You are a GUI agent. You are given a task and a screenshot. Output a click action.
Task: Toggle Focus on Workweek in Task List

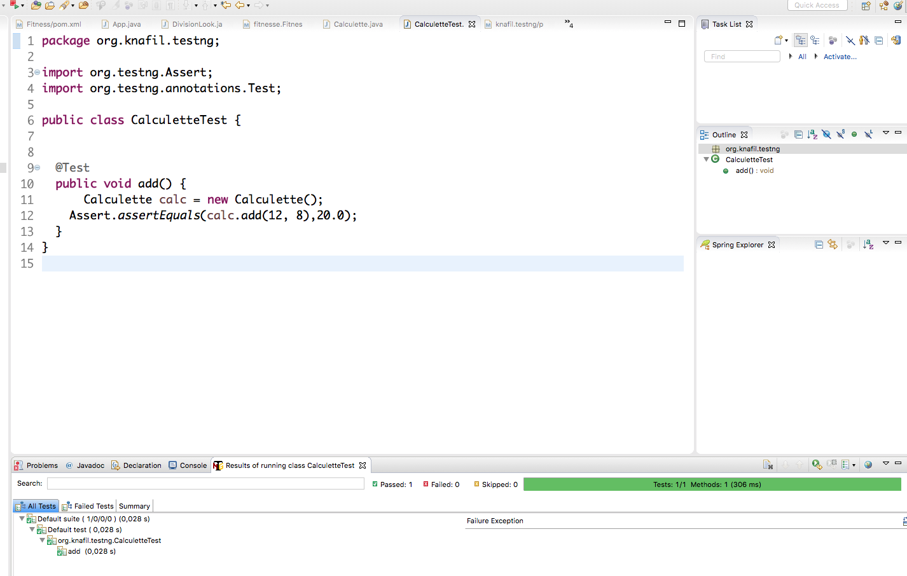coord(833,40)
